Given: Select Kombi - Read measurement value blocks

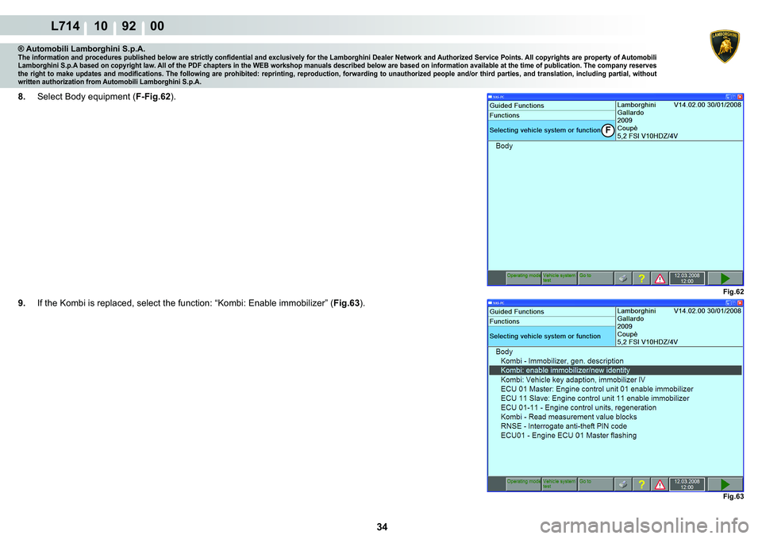Looking at the screenshot, I should pos(568,417).
